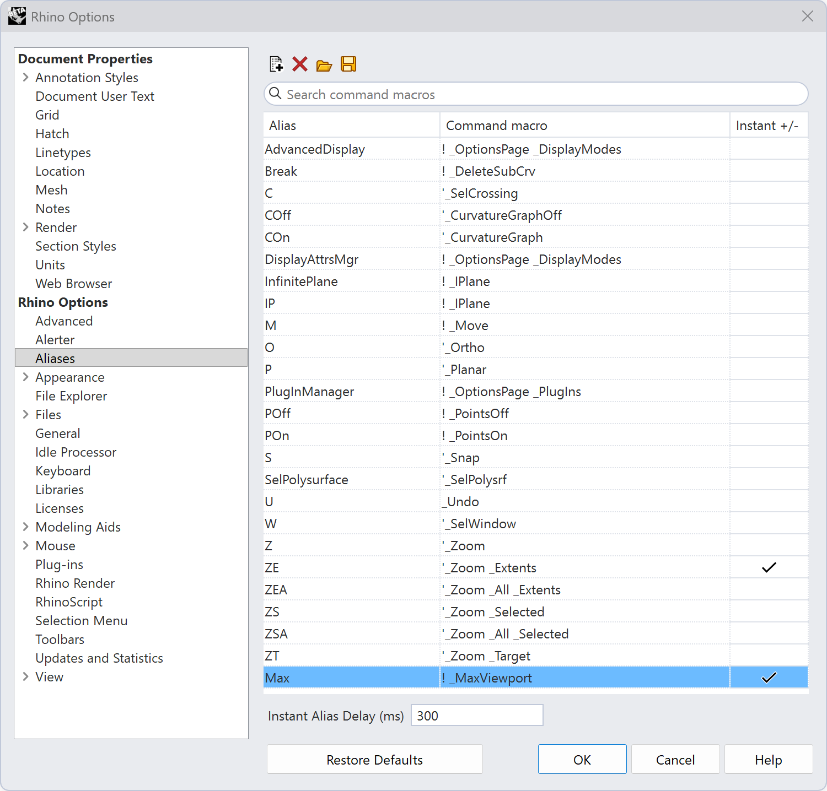Screen dimensions: 827x791
Task: Open Help for this dialog
Action: click(769, 760)
